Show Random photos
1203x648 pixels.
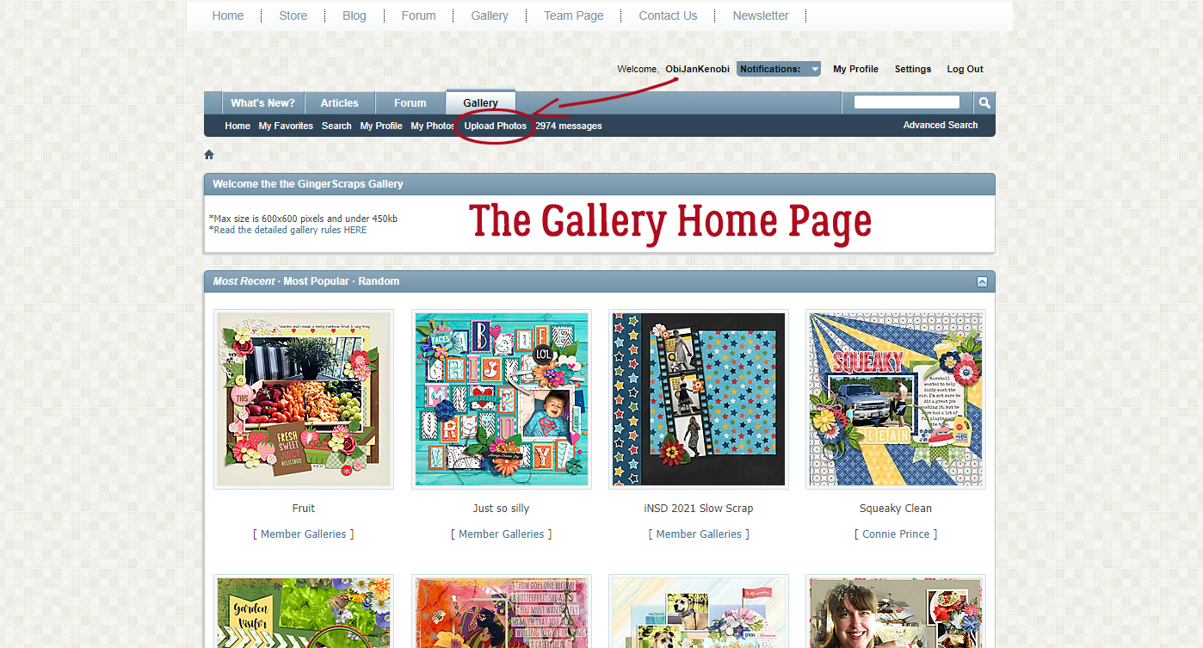coord(379,281)
